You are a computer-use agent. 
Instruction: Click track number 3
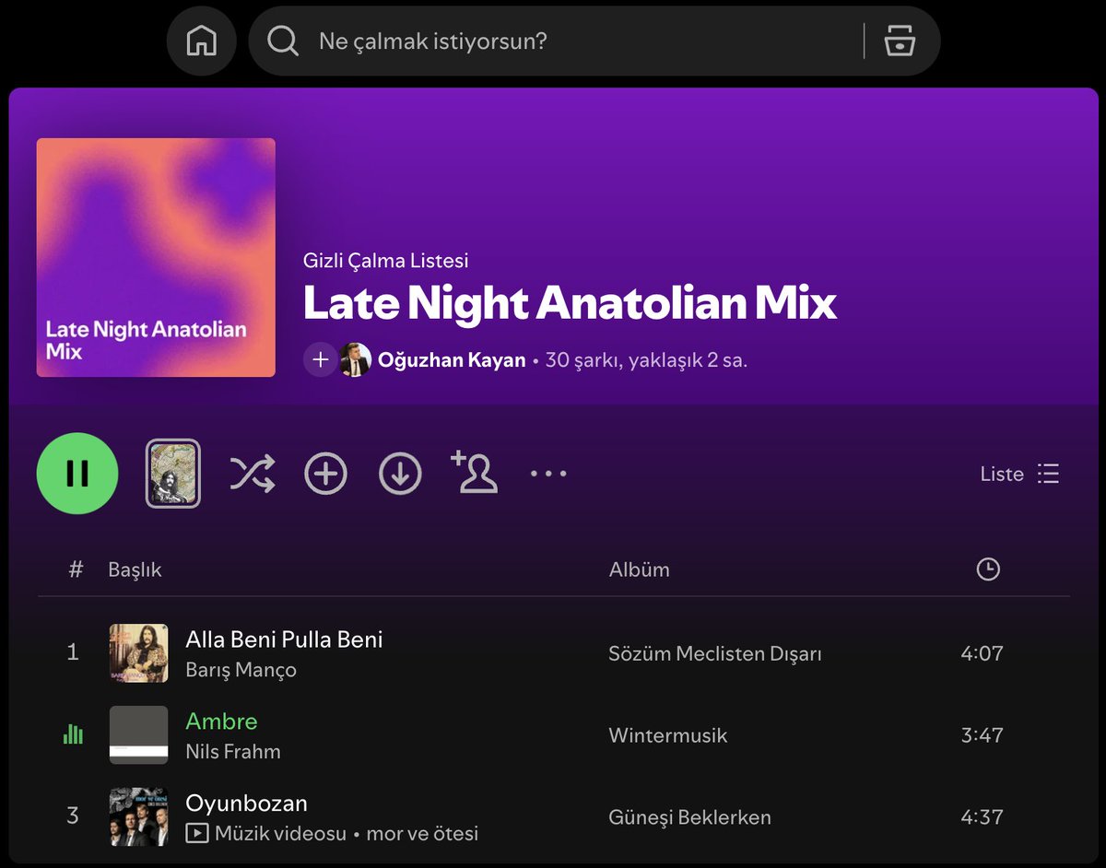tap(73, 816)
